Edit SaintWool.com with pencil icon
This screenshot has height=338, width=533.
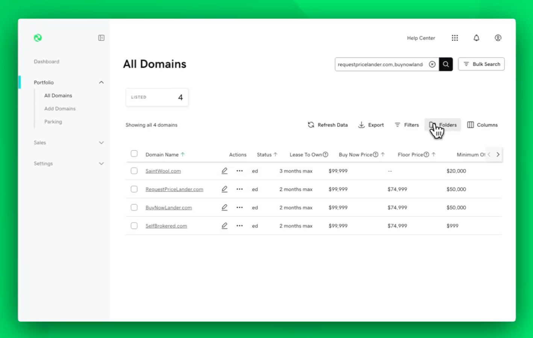pos(224,171)
